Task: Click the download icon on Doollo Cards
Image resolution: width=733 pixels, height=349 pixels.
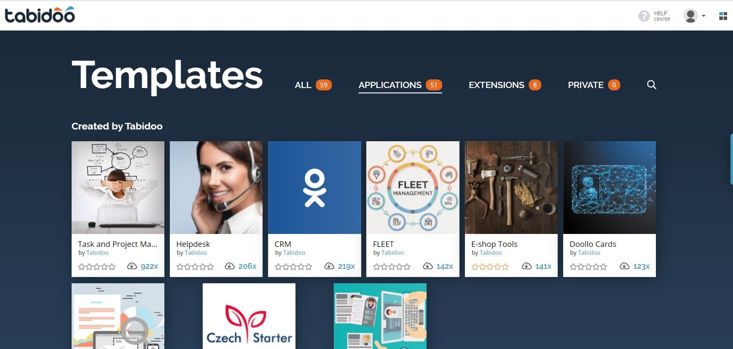Action: click(625, 266)
